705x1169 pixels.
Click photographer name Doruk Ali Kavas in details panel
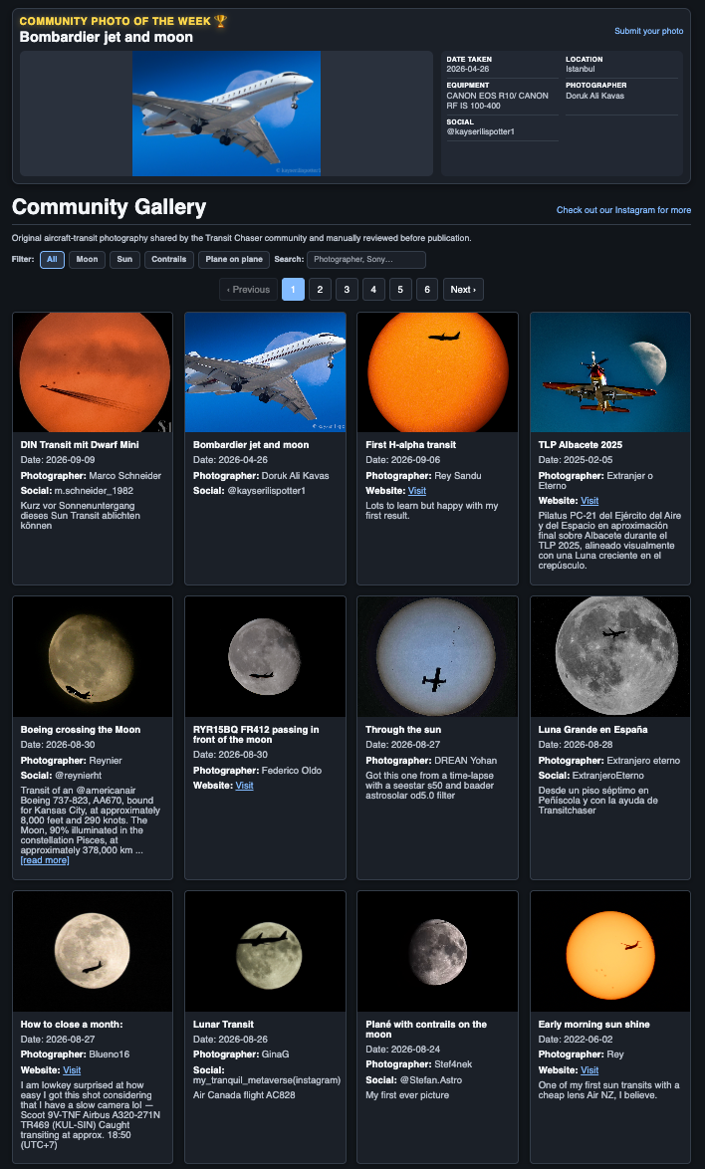pos(594,96)
